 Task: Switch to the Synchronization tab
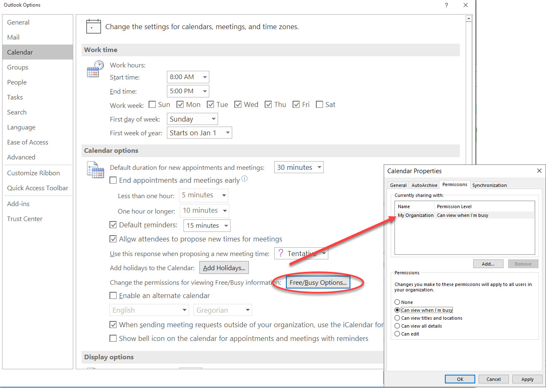(x=489, y=185)
